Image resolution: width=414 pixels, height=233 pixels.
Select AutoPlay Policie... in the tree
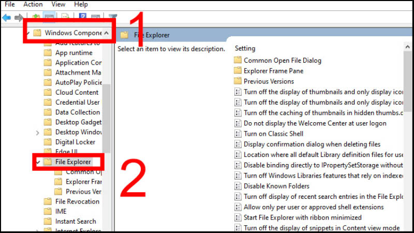click(79, 83)
